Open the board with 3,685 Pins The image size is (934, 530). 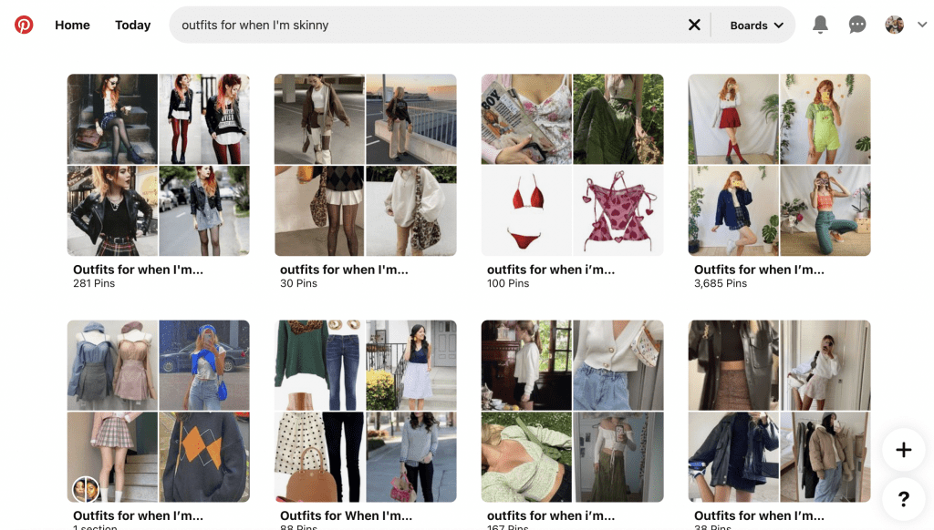pos(779,181)
